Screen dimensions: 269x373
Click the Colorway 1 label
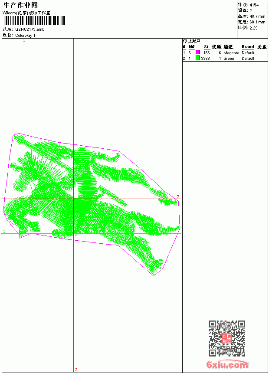pyautogui.click(x=25, y=36)
